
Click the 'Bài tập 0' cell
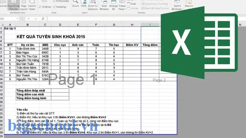tap(10, 29)
